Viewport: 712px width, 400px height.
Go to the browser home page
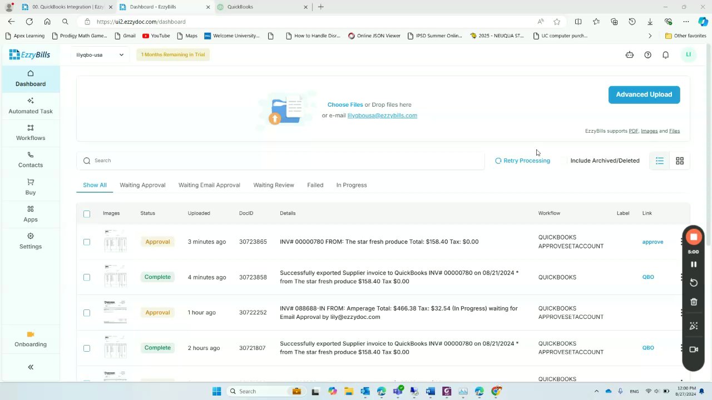tap(47, 22)
